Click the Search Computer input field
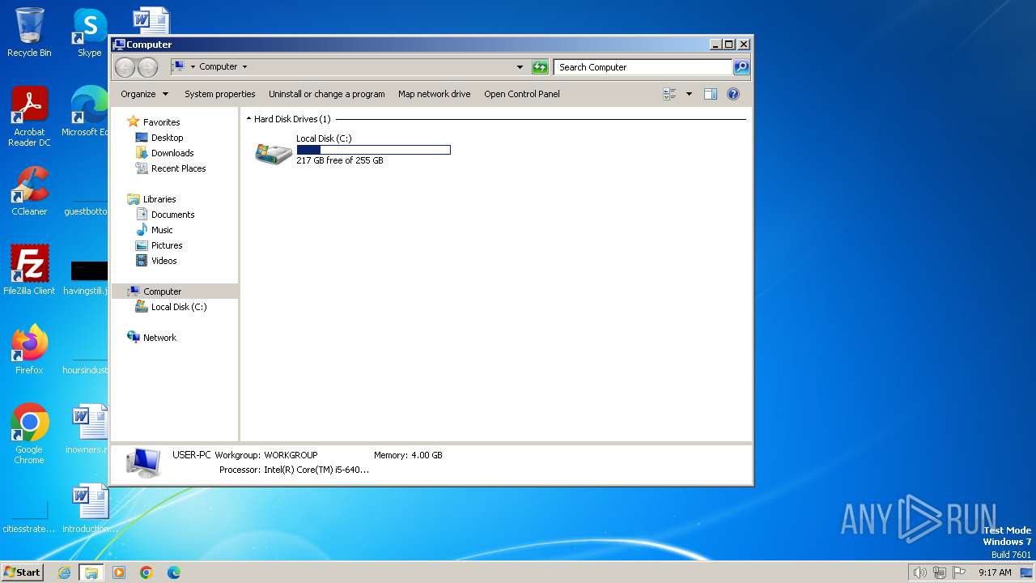The width and height of the screenshot is (1036, 583). tap(643, 67)
